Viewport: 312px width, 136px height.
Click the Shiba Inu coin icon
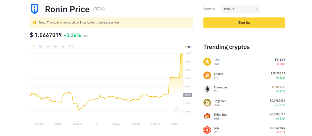pyautogui.click(x=207, y=116)
